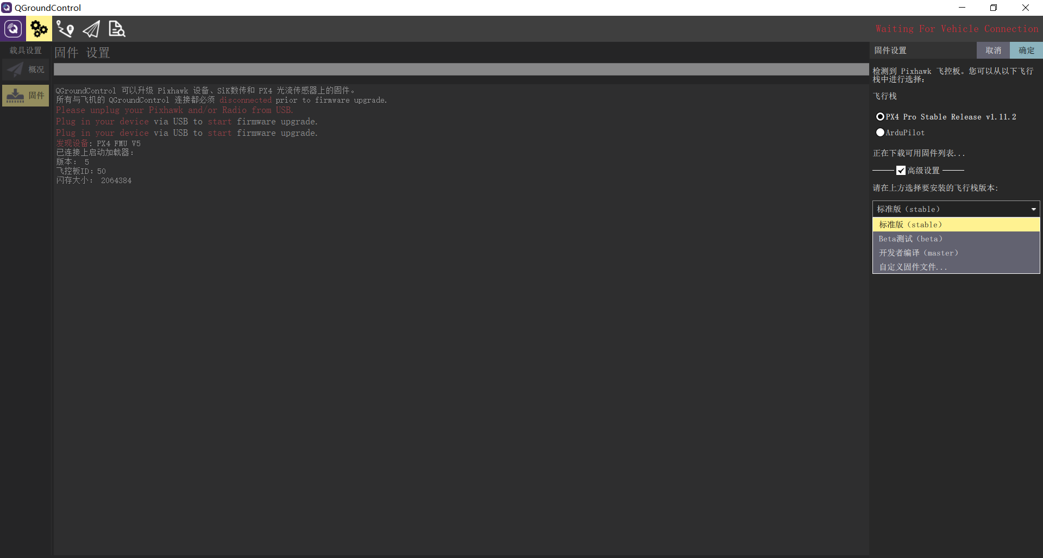Choose 标准版 (stable) from the dropdown list

[956, 224]
